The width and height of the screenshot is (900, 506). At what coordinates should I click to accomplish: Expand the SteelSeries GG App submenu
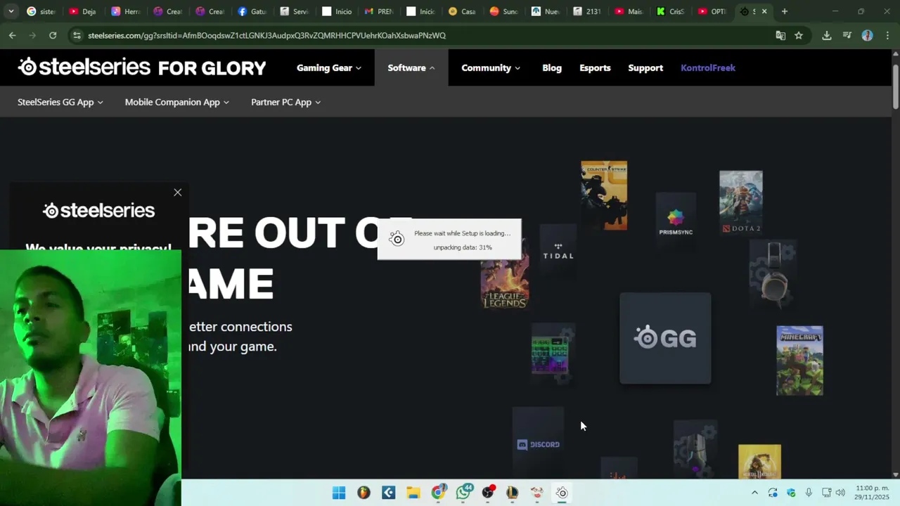click(x=60, y=102)
